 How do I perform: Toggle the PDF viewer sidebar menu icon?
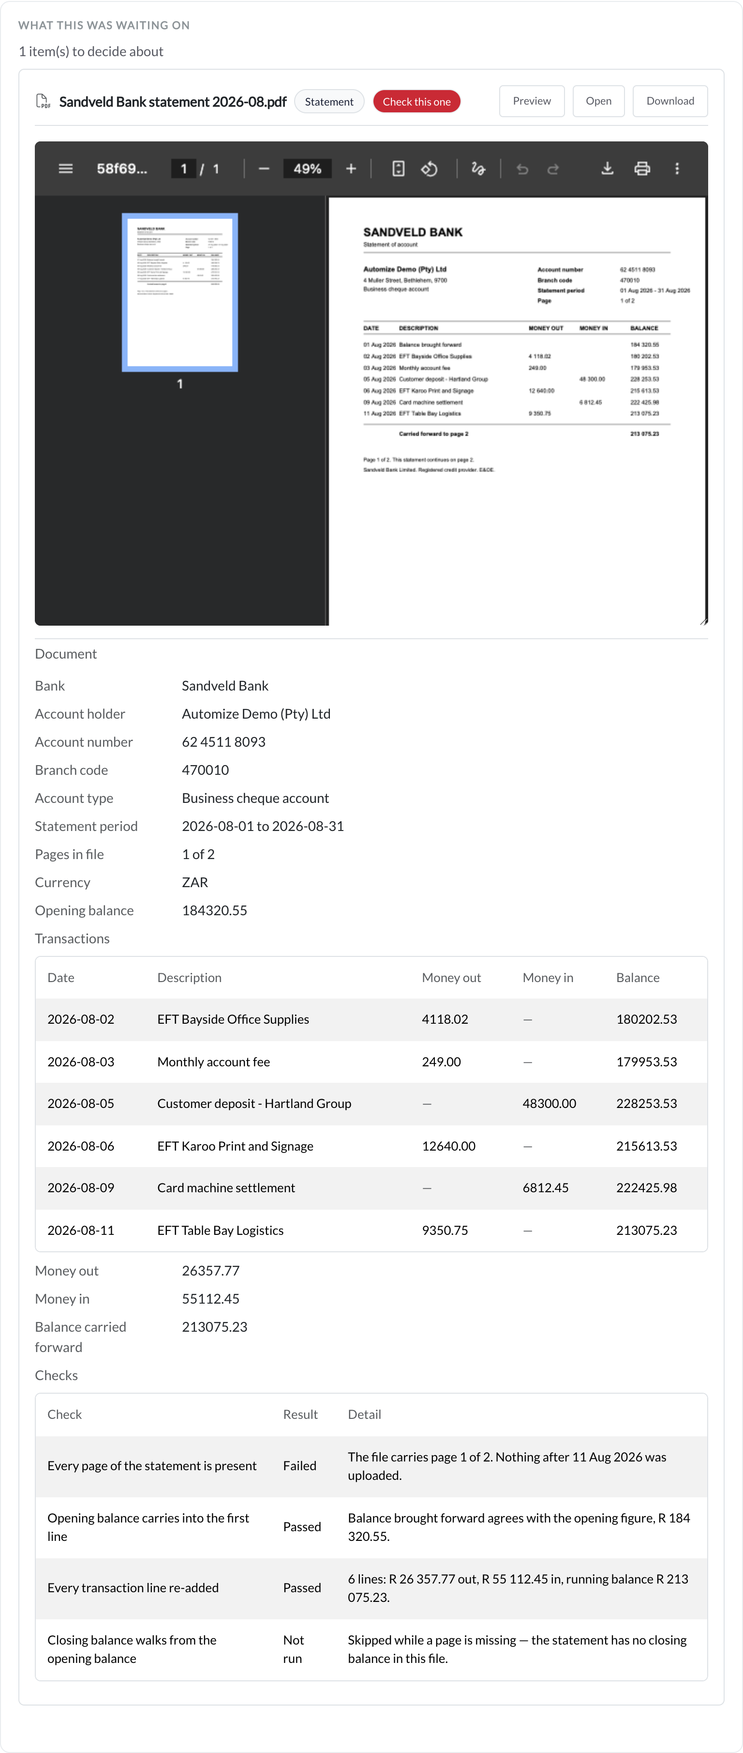[65, 169]
